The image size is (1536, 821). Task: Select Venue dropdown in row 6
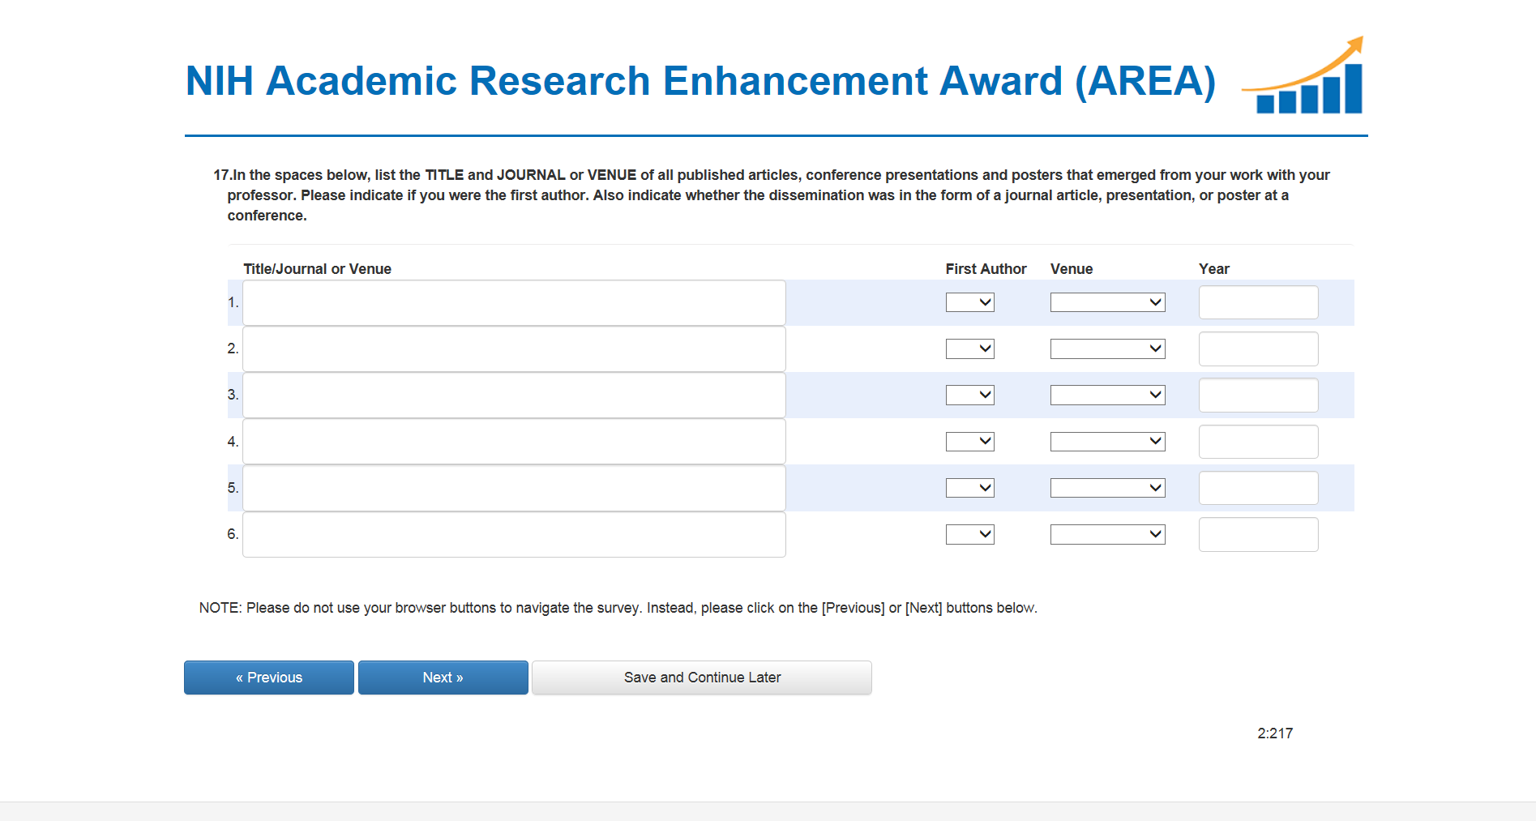pyautogui.click(x=1107, y=534)
